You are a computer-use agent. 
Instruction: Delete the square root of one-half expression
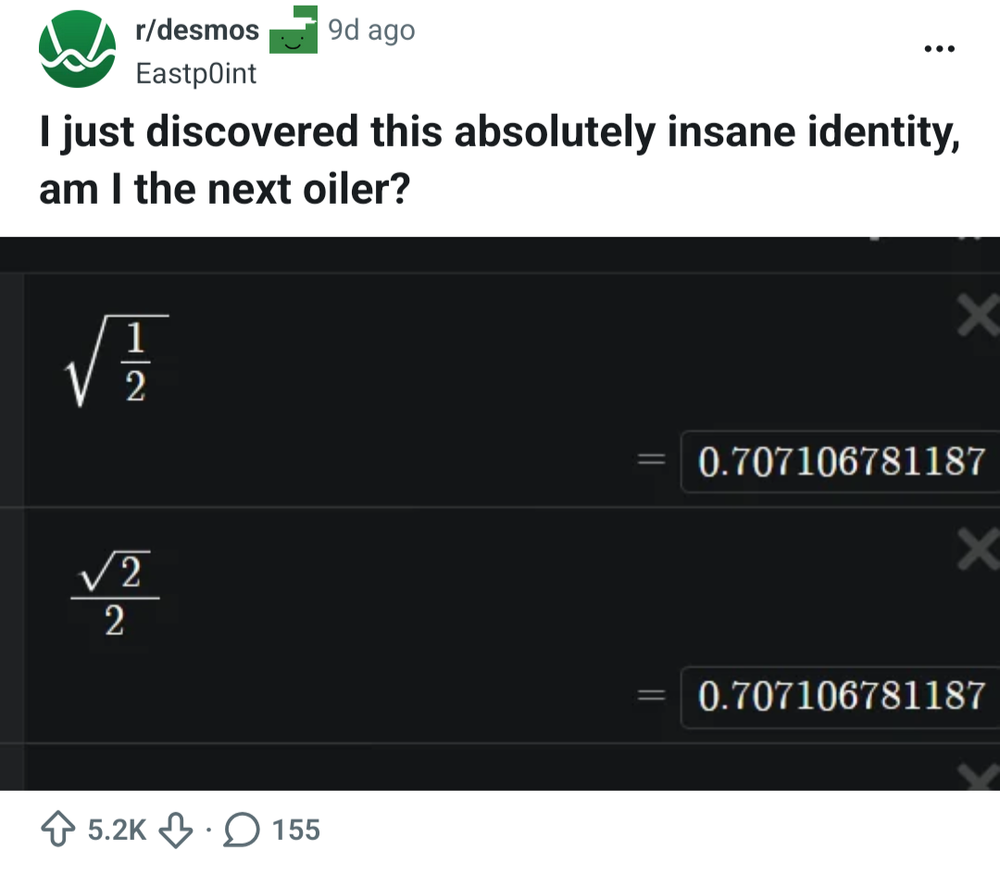(979, 318)
